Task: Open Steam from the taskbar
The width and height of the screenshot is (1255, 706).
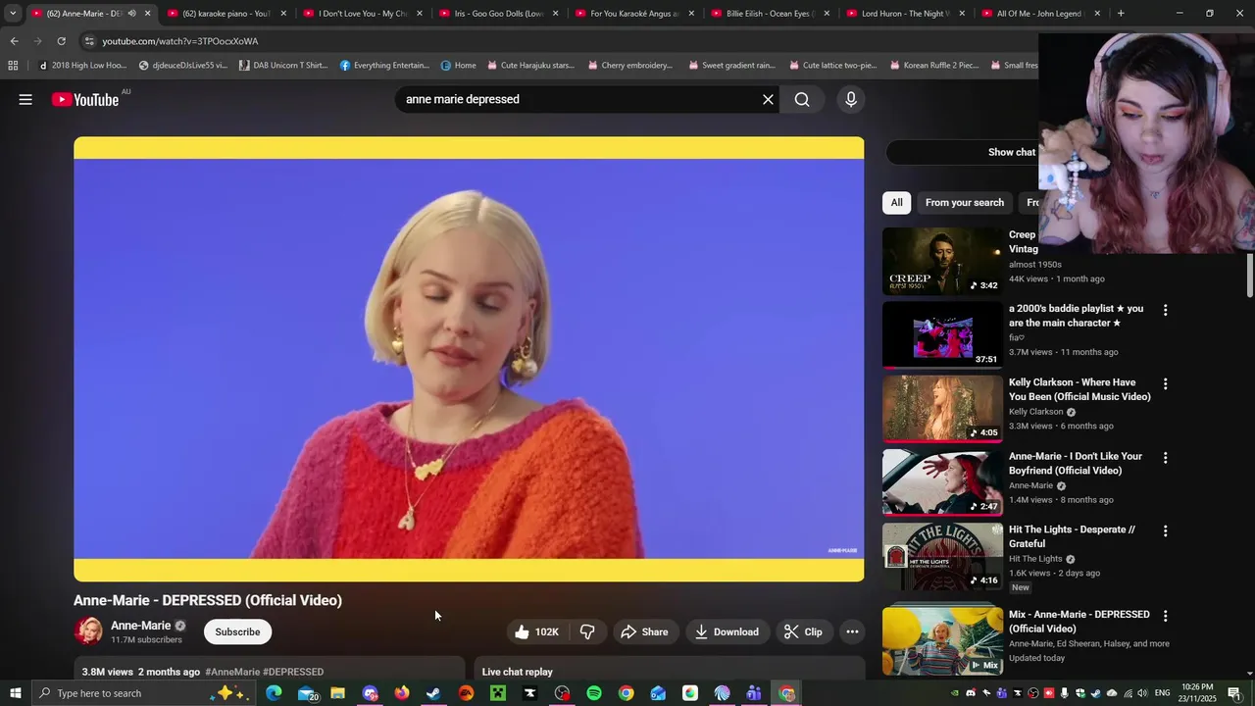Action: [432, 693]
